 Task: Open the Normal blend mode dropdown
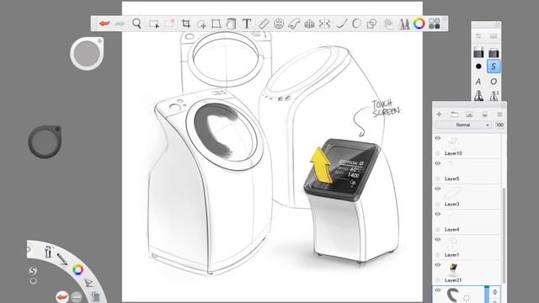[x=463, y=125]
